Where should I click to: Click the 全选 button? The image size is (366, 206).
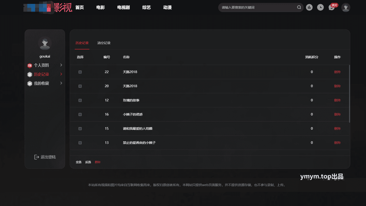point(79,162)
